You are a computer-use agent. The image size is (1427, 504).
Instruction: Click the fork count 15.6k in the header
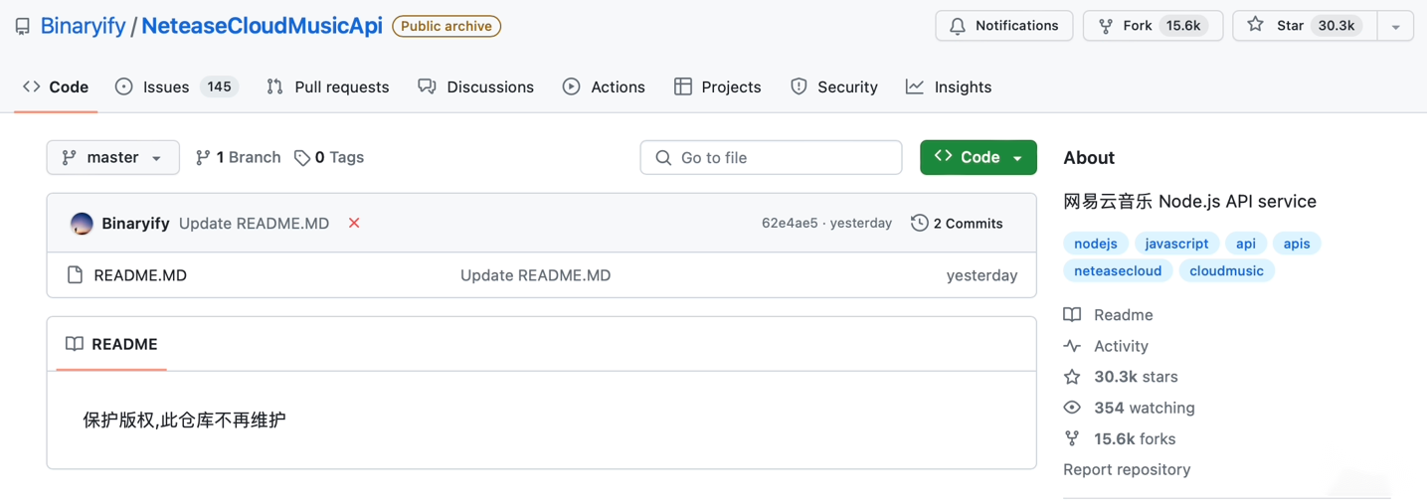1183,26
